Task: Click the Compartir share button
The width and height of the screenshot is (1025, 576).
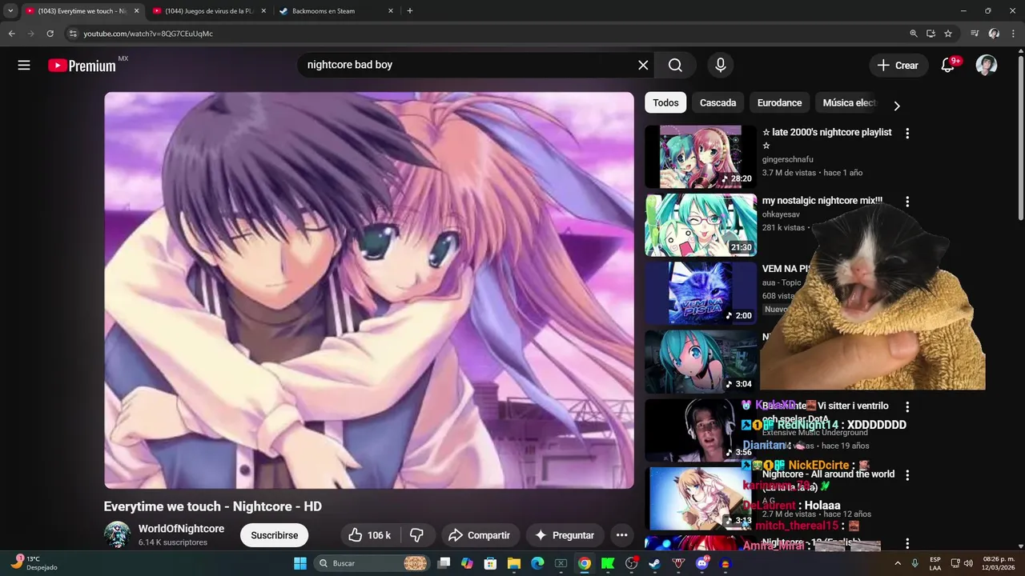Action: click(479, 535)
